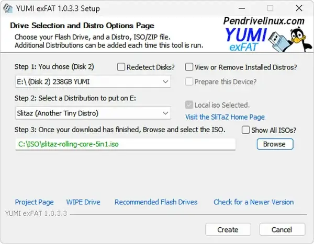Click the ISO path field with slitaz-rolling-core-5in1.iso
314x244 pixels.
(x=126, y=144)
